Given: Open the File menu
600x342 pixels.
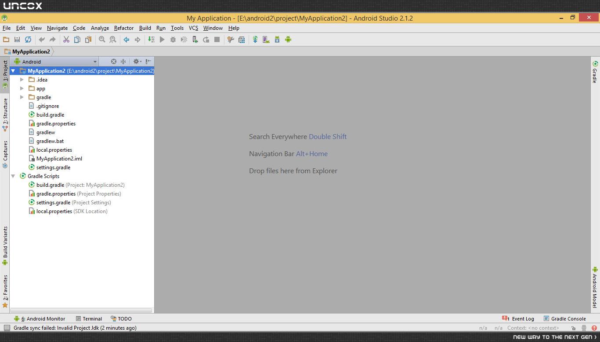Looking at the screenshot, I should pos(7,28).
